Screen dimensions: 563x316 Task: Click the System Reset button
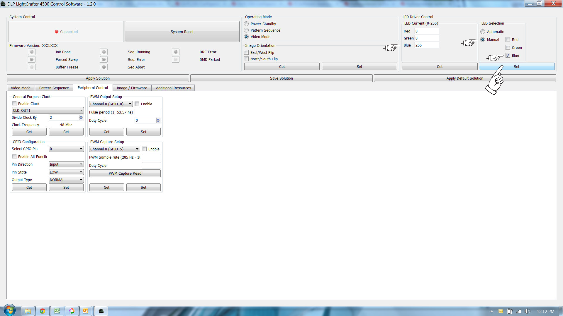182,32
